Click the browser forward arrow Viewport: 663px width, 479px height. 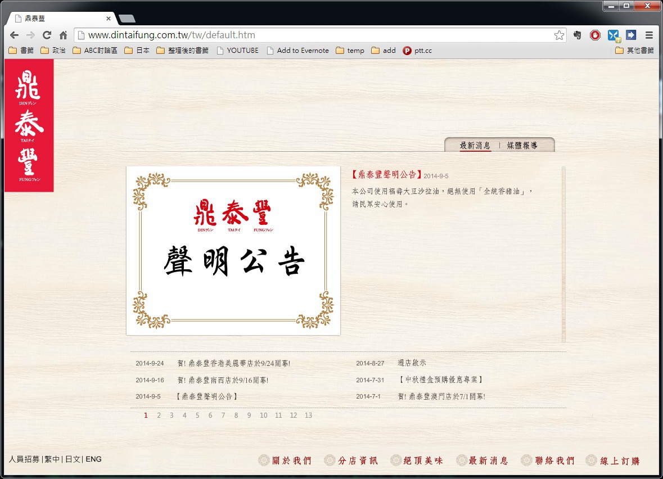pos(30,35)
